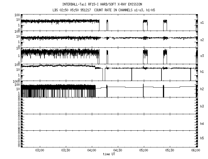Click the 100 y-axis label in s1 panel
Screen dimensions: 208x159
[17, 15]
